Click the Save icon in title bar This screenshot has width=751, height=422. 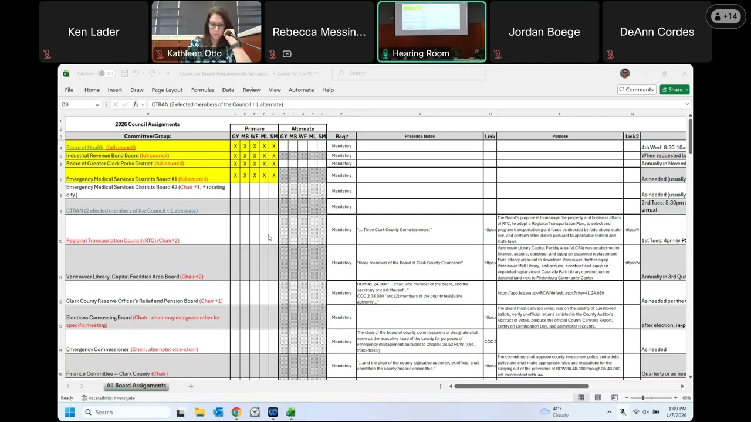coord(124,73)
